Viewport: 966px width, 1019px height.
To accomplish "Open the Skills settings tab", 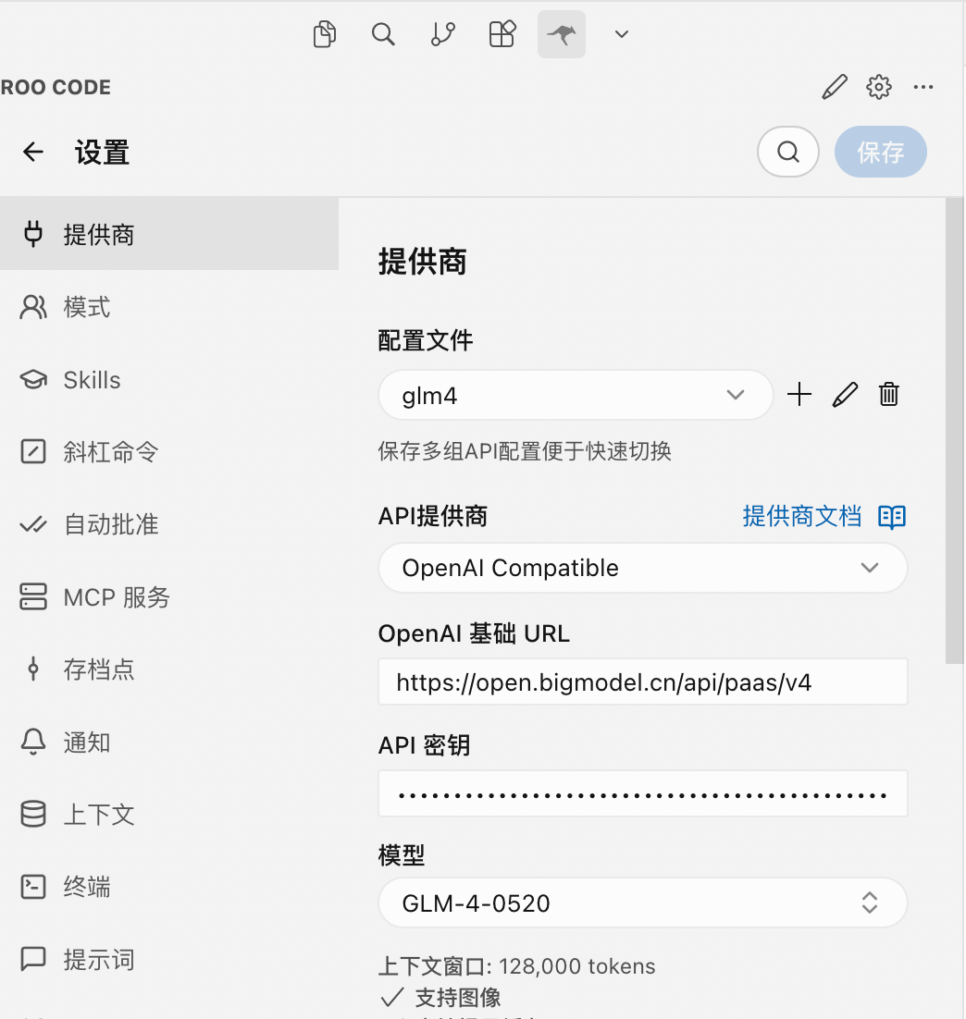I will point(169,379).
